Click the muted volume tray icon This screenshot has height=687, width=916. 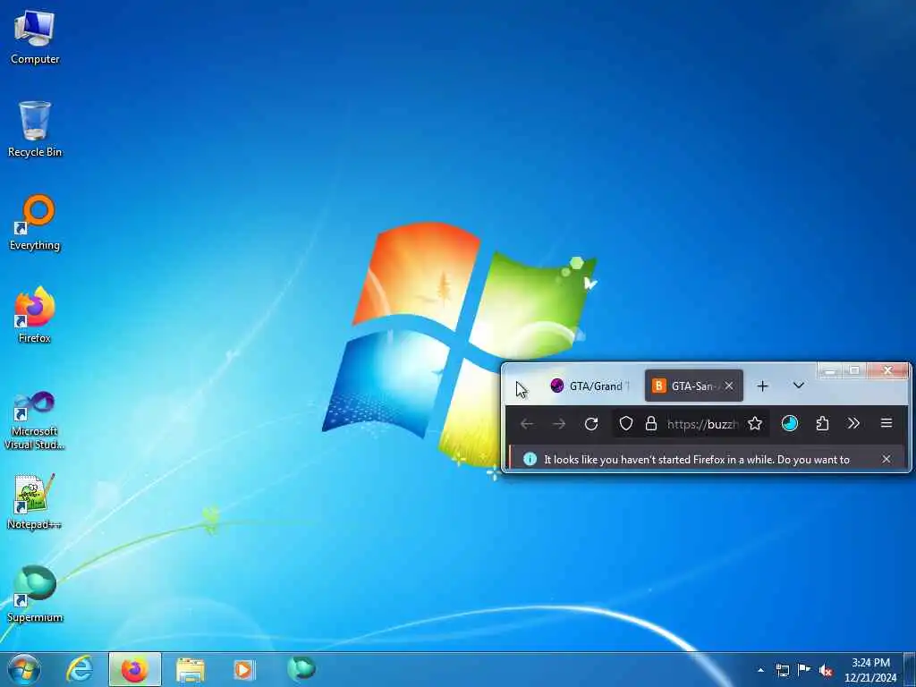(x=826, y=670)
